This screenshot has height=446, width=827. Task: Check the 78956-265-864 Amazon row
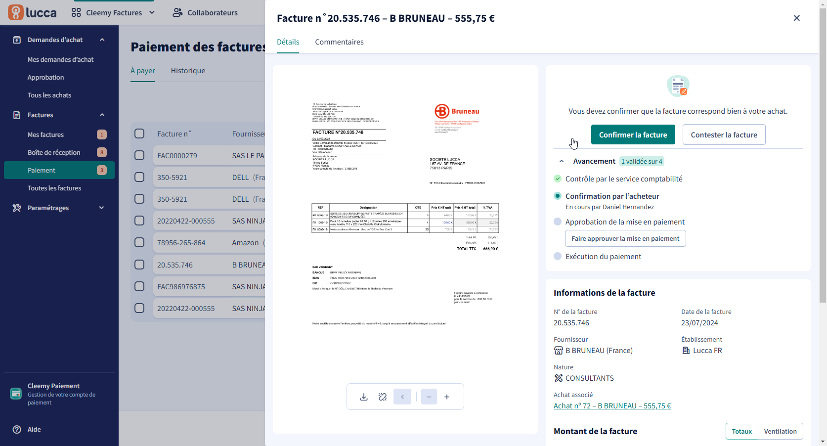[x=139, y=242]
